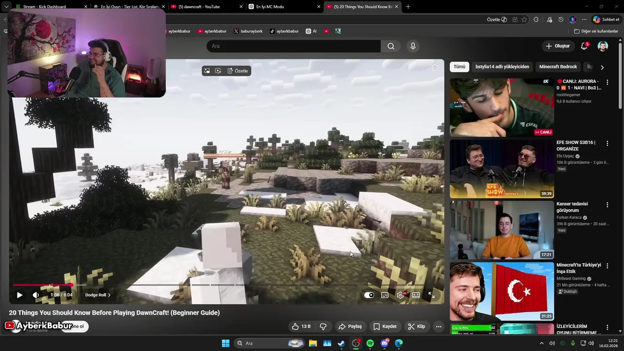Image resolution: width=624 pixels, height=351 pixels.
Task: Show hidden tray icons chevron
Action: pos(541,343)
